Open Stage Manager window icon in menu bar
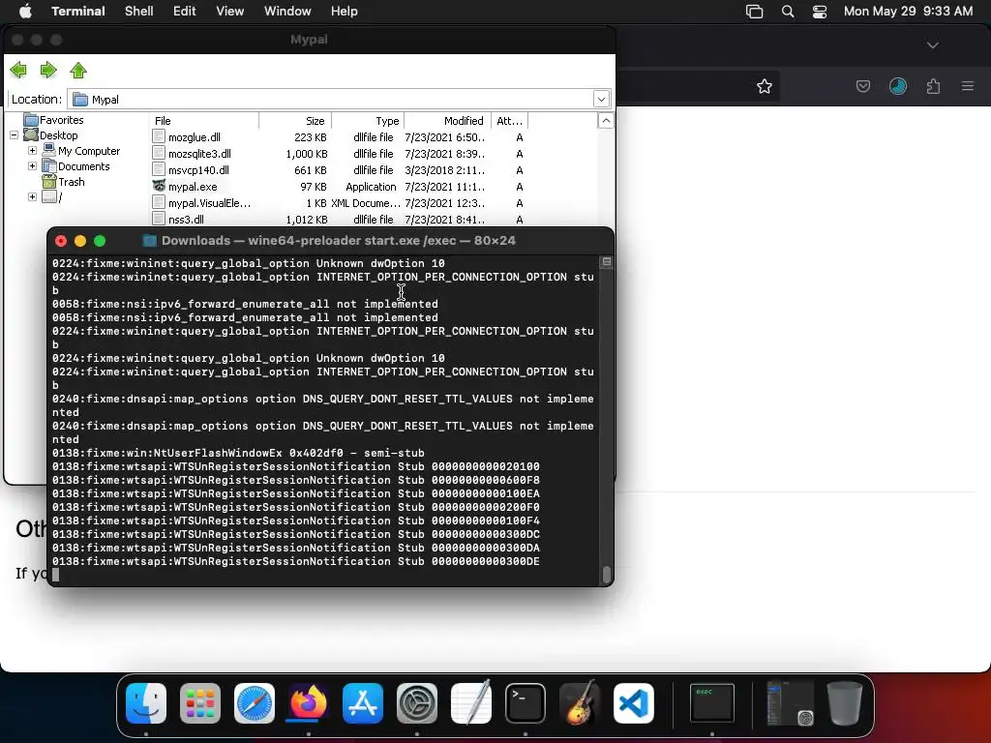The image size is (991, 743). [754, 12]
